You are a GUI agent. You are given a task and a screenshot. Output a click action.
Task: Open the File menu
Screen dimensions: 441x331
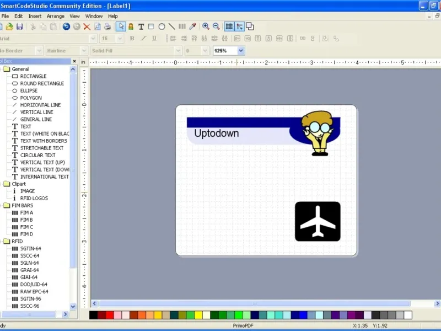point(5,16)
